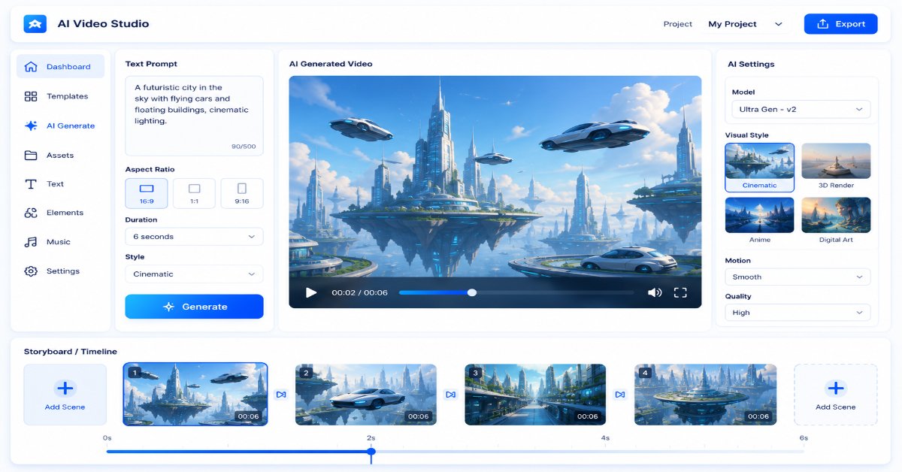This screenshot has width=902, height=472.
Task: Click the plus icon in left Add Scene
Action: tap(65, 388)
